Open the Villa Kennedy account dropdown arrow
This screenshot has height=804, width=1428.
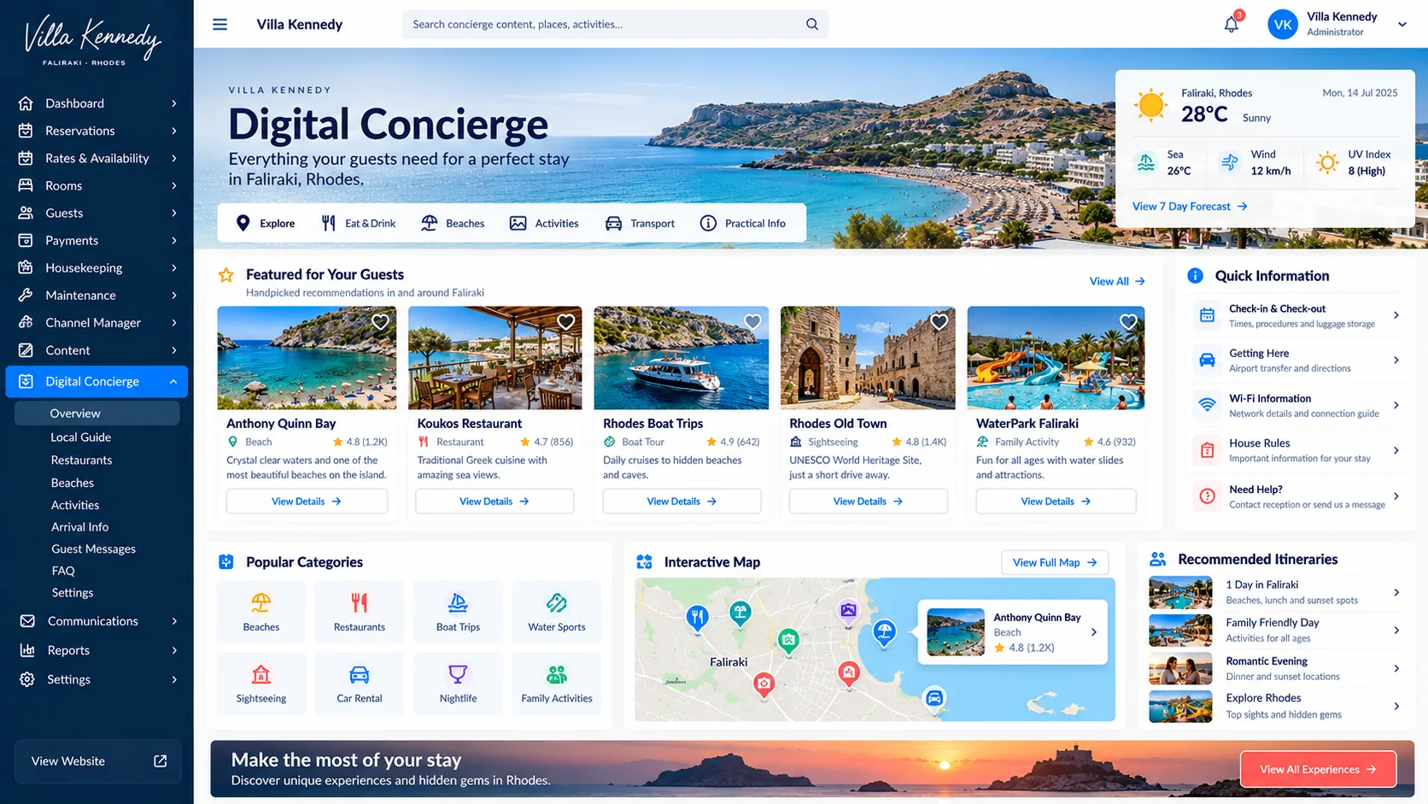(1402, 24)
